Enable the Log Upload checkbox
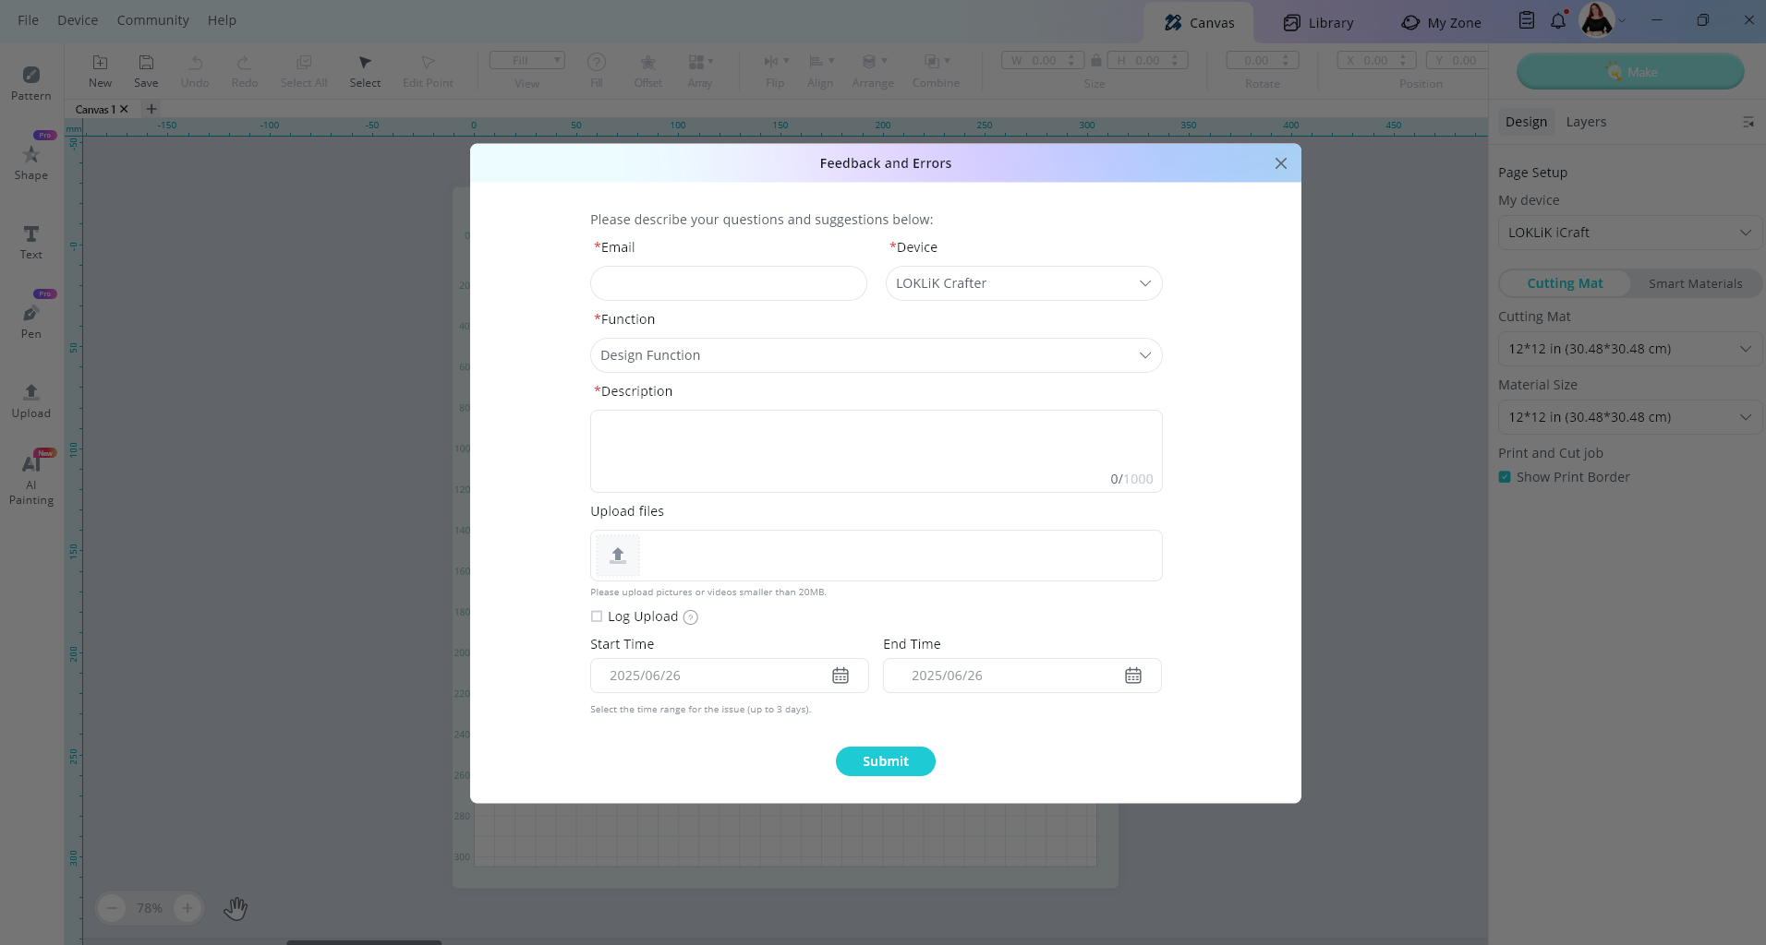The height and width of the screenshot is (945, 1766). 597,616
